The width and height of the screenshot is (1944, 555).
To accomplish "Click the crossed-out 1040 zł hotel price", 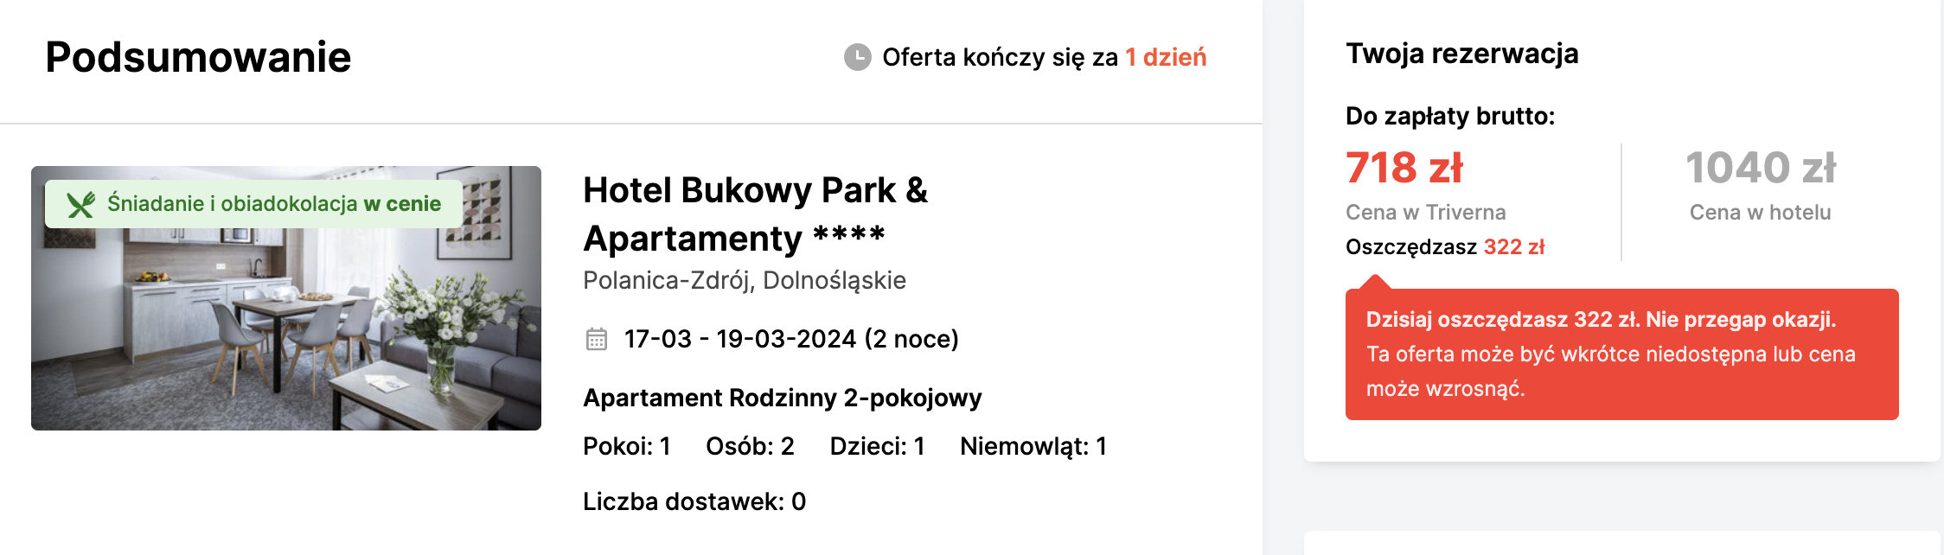I will pos(1760,168).
